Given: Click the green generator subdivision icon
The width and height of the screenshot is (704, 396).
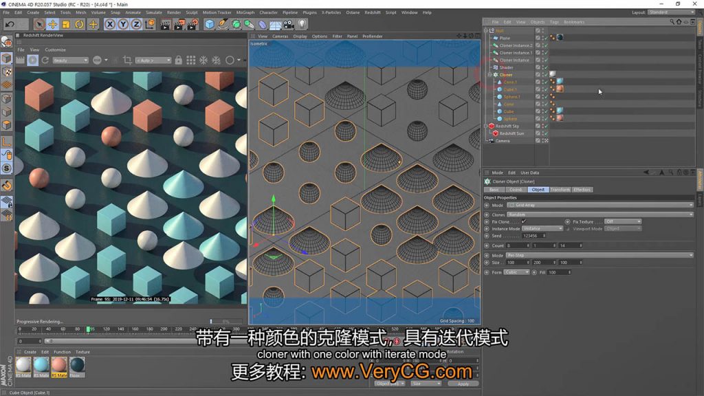Looking at the screenshot, I should pyautogui.click(x=236, y=24).
